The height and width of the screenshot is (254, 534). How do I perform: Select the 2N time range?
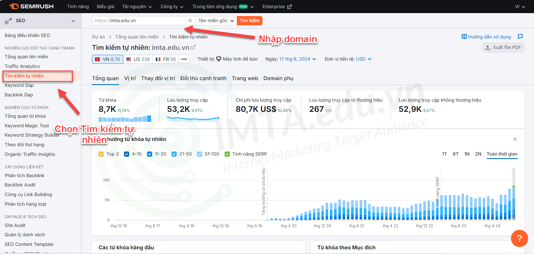click(478, 154)
